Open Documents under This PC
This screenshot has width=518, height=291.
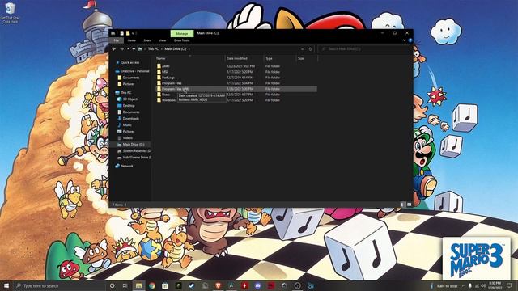click(131, 112)
